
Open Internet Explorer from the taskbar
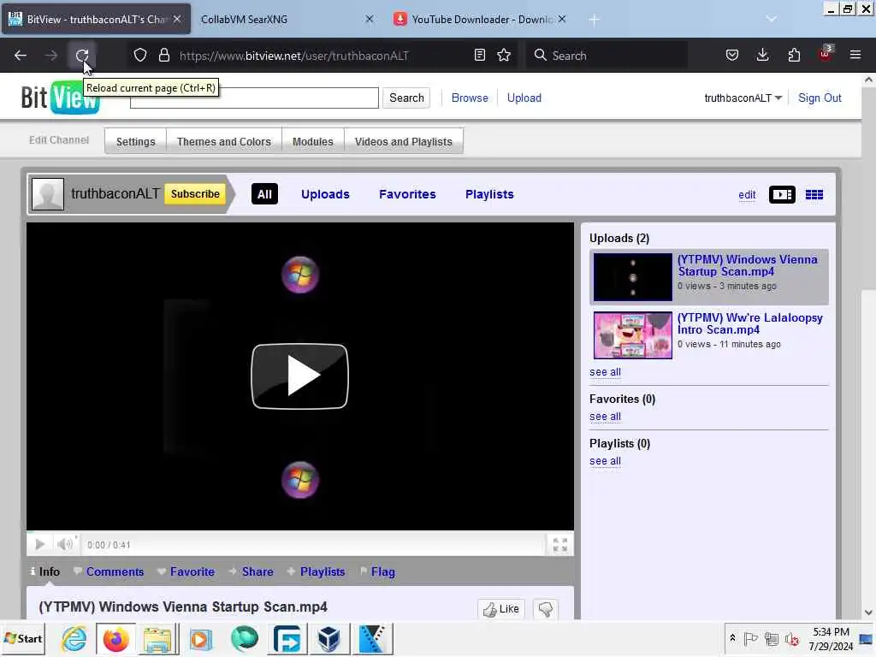point(74,638)
